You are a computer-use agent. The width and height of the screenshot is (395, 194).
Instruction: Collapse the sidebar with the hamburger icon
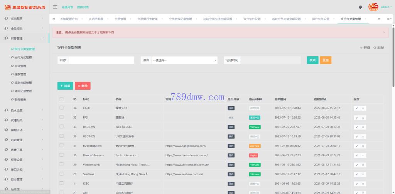point(55,7)
